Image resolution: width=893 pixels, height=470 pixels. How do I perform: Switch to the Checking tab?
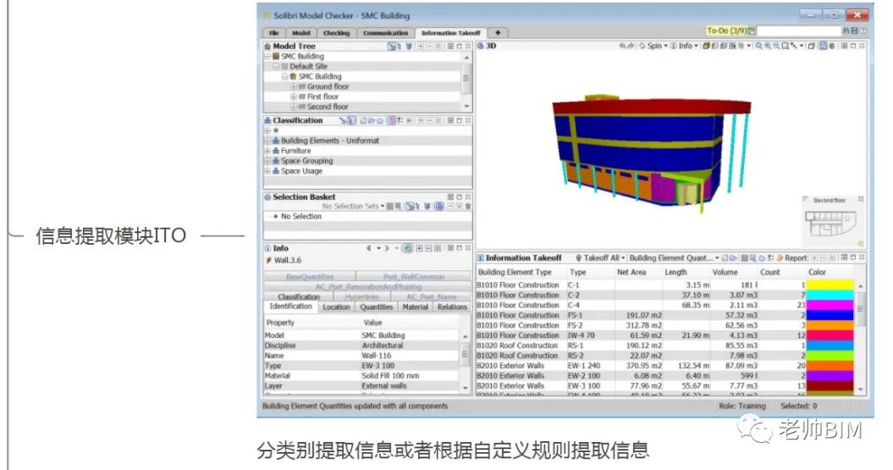(336, 33)
